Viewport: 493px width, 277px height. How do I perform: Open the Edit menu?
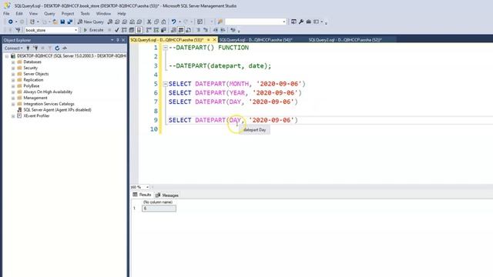(x=19, y=14)
